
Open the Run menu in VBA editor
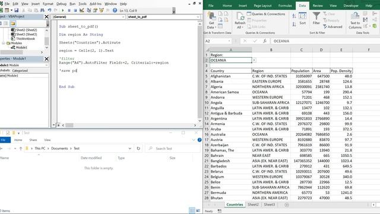coord(72,4)
